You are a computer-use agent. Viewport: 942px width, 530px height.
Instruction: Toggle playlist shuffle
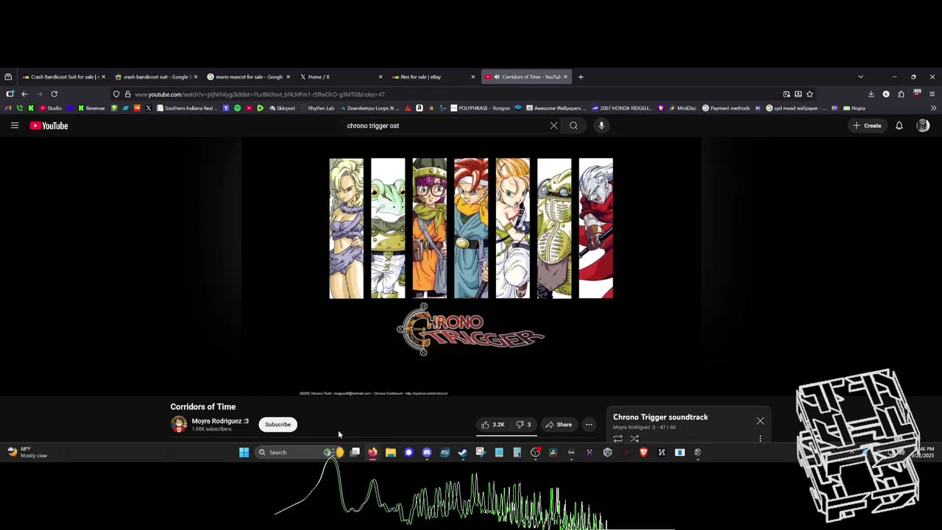click(634, 439)
